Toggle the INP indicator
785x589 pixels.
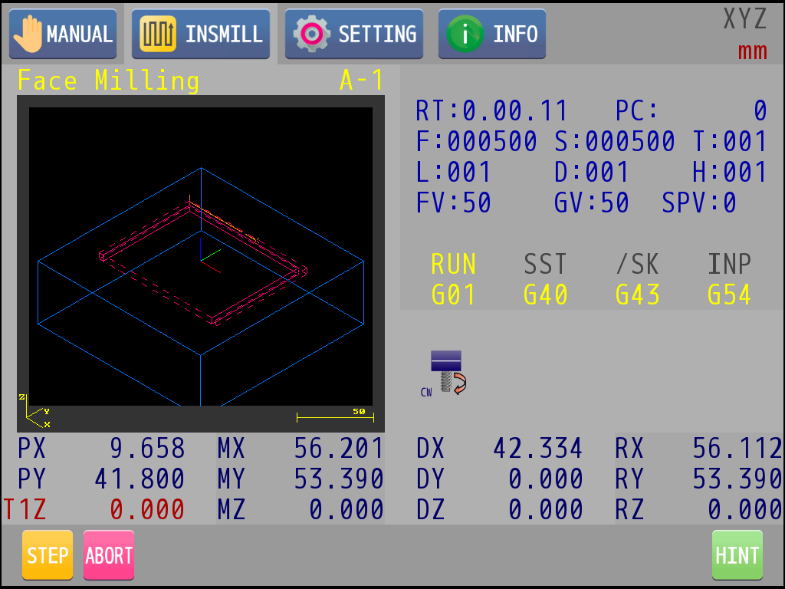[729, 265]
